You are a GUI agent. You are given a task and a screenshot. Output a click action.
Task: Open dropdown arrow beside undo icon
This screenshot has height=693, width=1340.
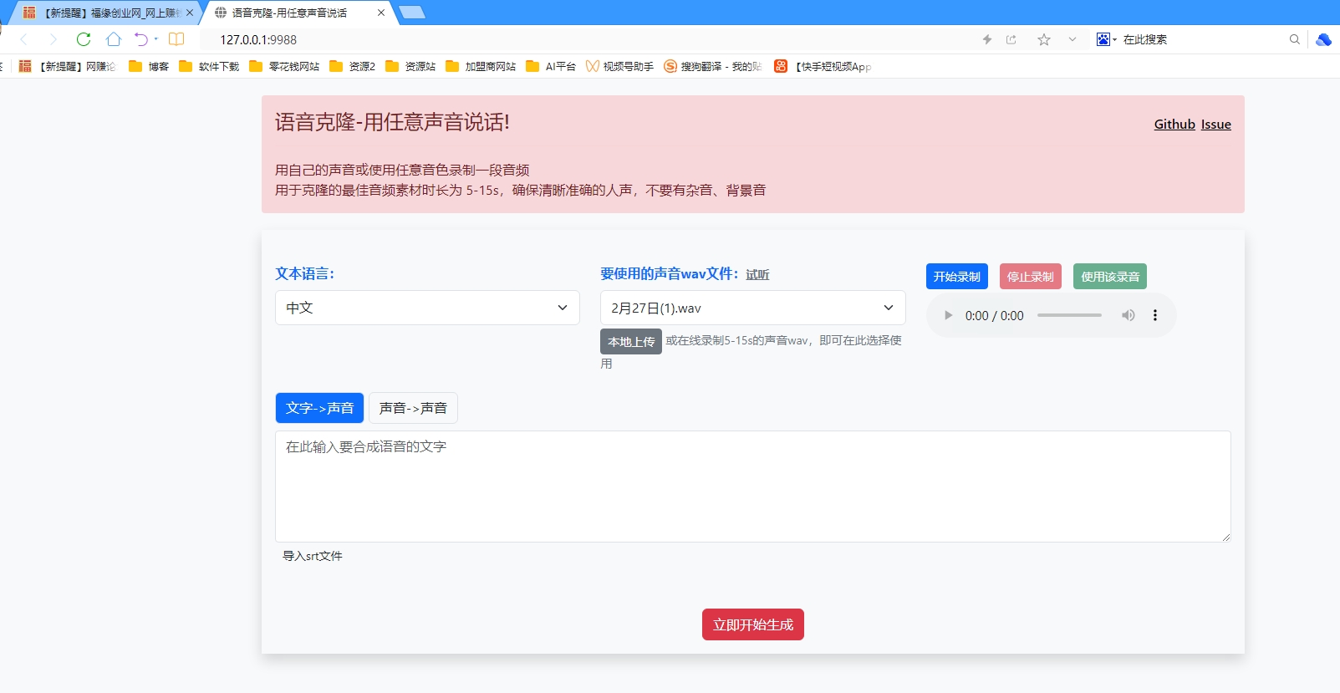[155, 39]
